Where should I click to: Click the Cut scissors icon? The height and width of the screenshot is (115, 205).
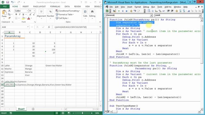pyautogui.click(x=9, y=11)
